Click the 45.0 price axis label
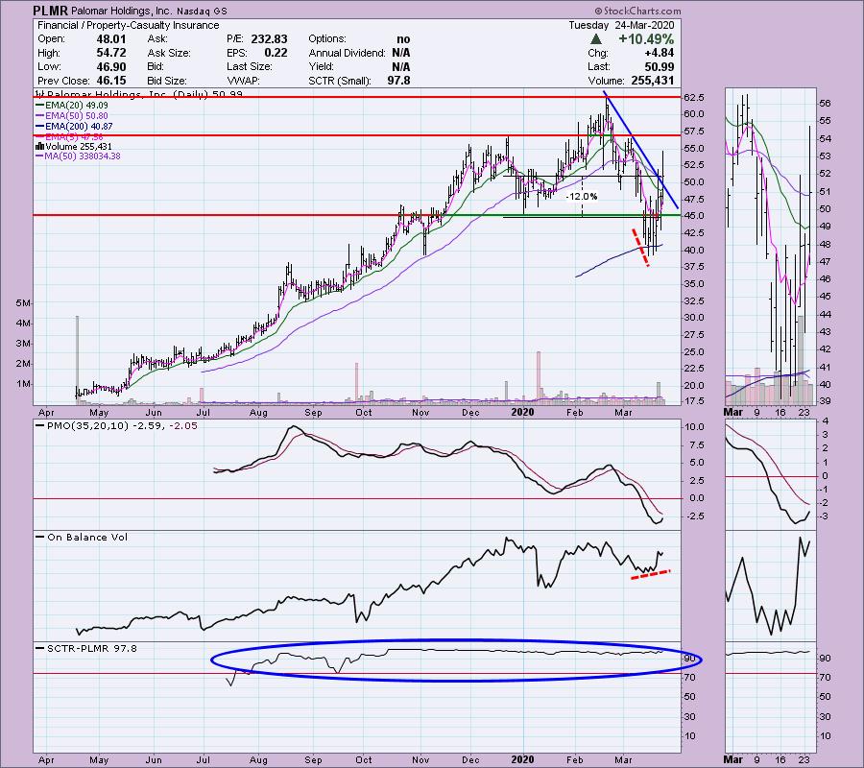Viewport: 864px width, 768px height. coord(694,216)
